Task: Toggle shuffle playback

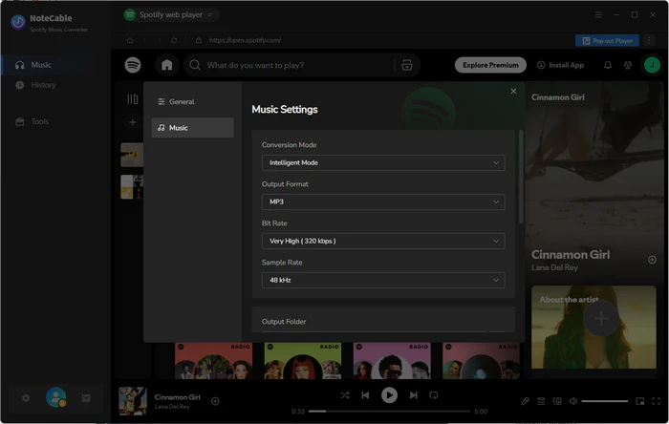Action: tap(345, 395)
